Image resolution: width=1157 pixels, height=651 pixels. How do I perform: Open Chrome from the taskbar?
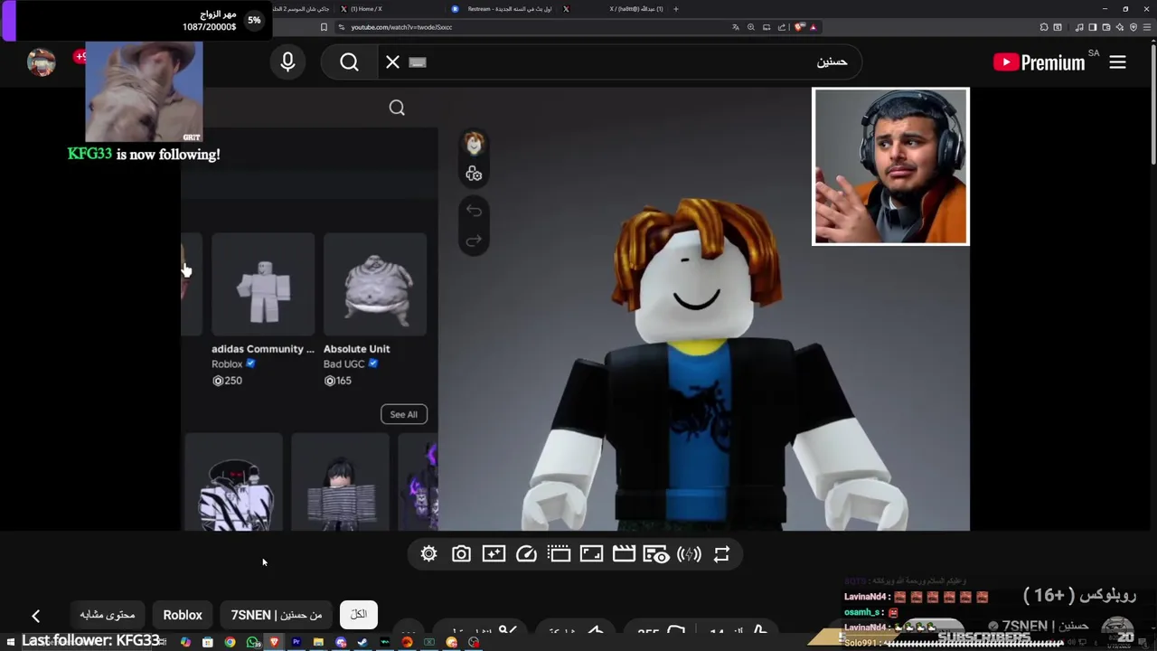230,642
